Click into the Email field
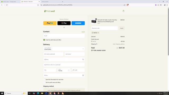The width and height of the screenshot is (169, 95). coord(64,36)
